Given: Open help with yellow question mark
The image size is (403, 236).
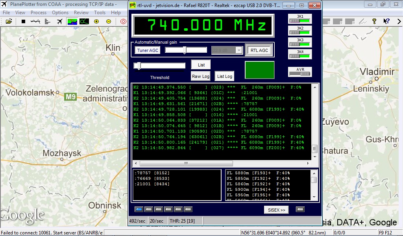Looking at the screenshot, I should click(374, 21).
